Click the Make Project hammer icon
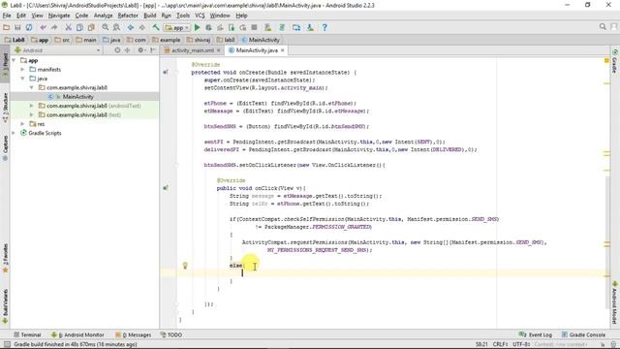 [156, 27]
